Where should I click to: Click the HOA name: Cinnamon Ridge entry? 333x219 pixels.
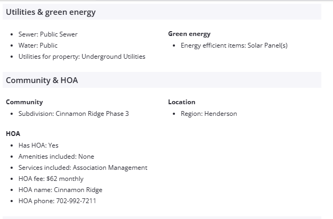tap(60, 190)
